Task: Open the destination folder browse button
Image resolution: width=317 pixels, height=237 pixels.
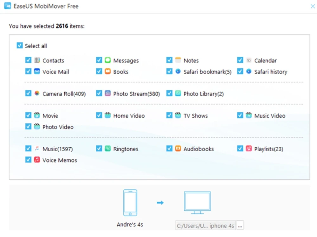Action: click(x=240, y=226)
